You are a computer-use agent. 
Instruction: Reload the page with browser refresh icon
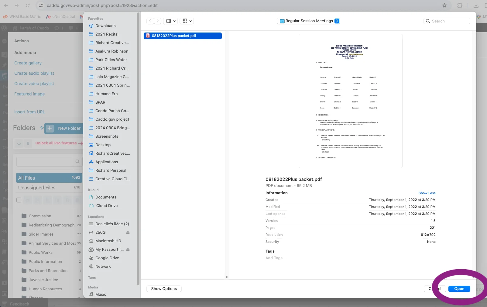click(x=28, y=5)
